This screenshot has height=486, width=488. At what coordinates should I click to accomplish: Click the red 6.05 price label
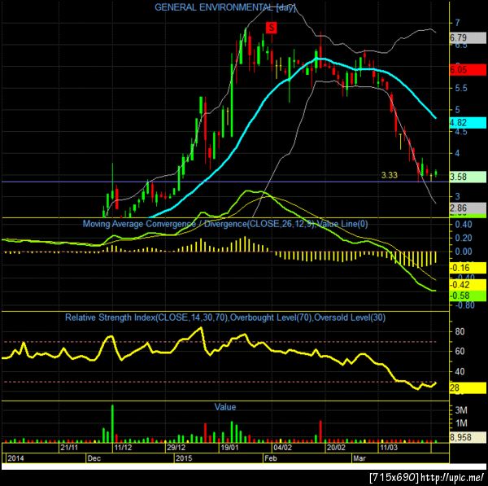click(x=468, y=70)
